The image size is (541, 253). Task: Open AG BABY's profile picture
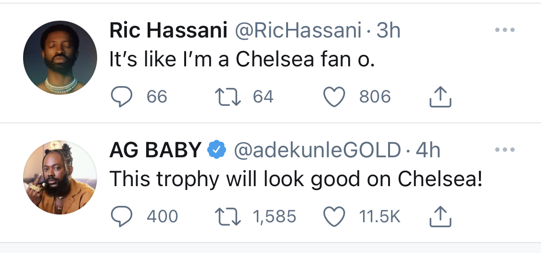(57, 177)
